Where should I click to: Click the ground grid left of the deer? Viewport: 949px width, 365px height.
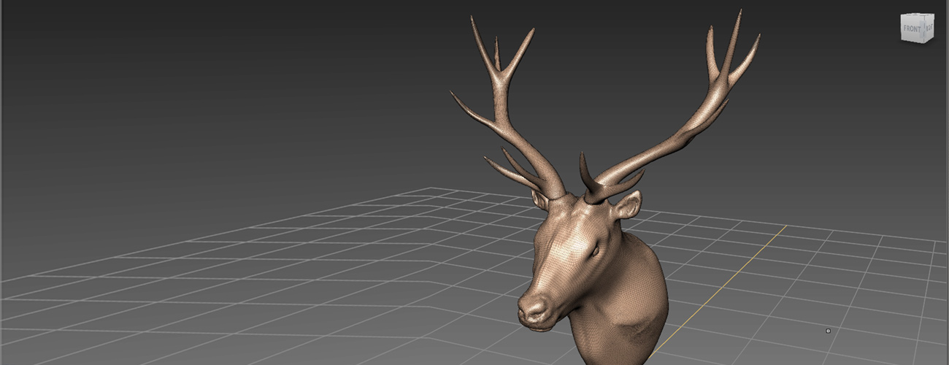pos(292,277)
